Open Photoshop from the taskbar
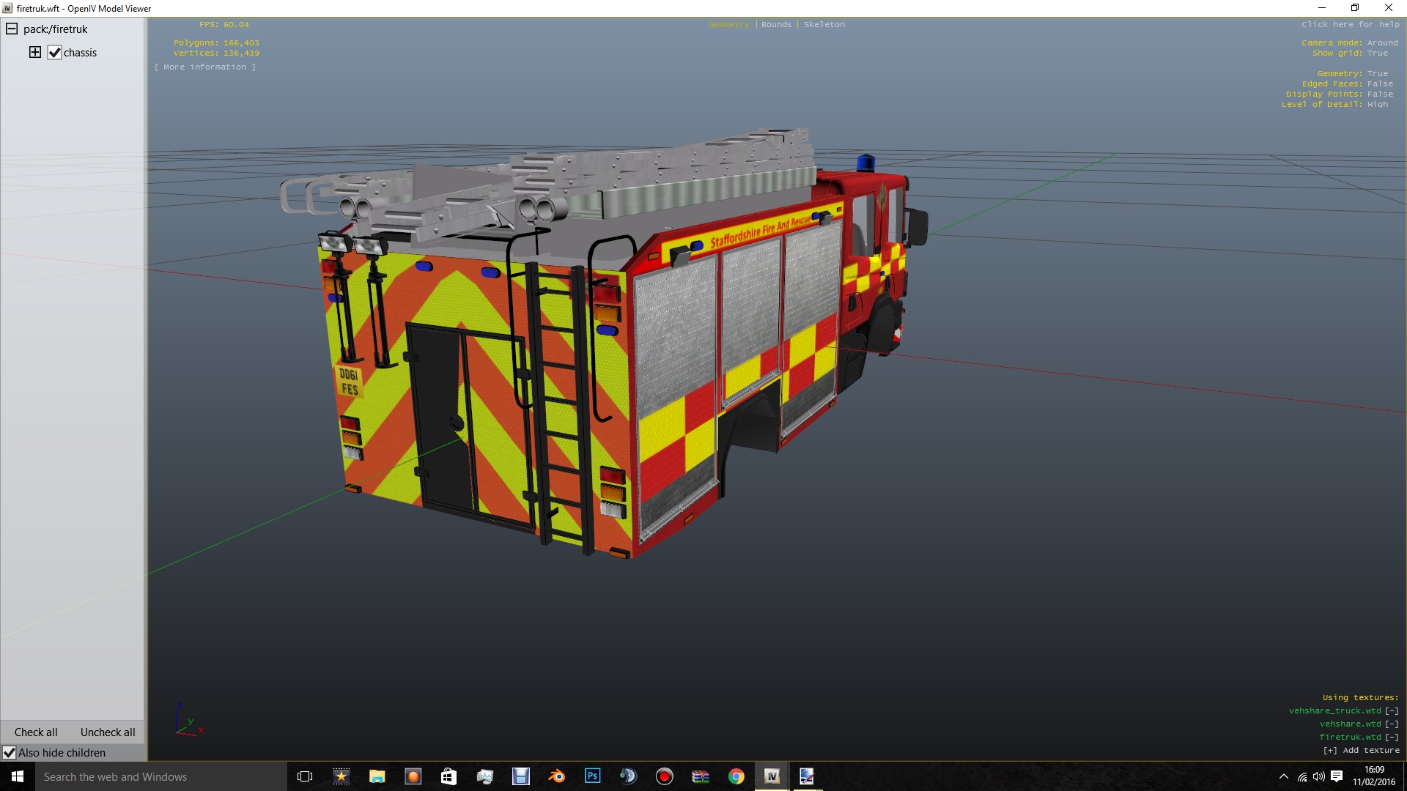 point(592,776)
